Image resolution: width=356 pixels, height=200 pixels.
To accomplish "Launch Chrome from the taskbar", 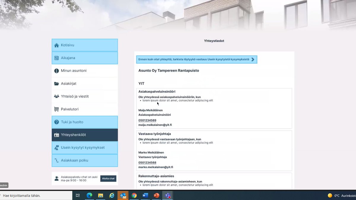I will tap(134, 195).
